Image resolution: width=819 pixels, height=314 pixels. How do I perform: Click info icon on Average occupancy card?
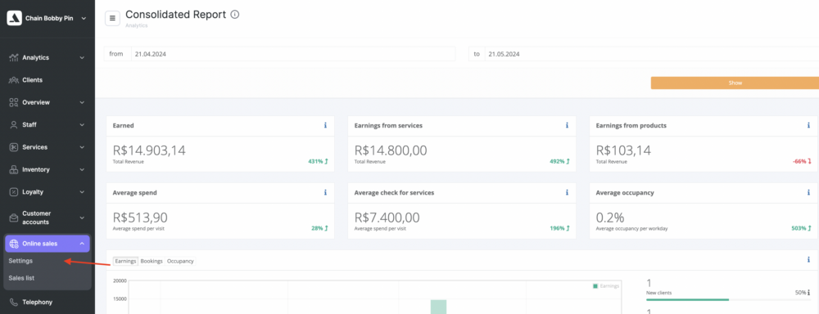(x=808, y=192)
